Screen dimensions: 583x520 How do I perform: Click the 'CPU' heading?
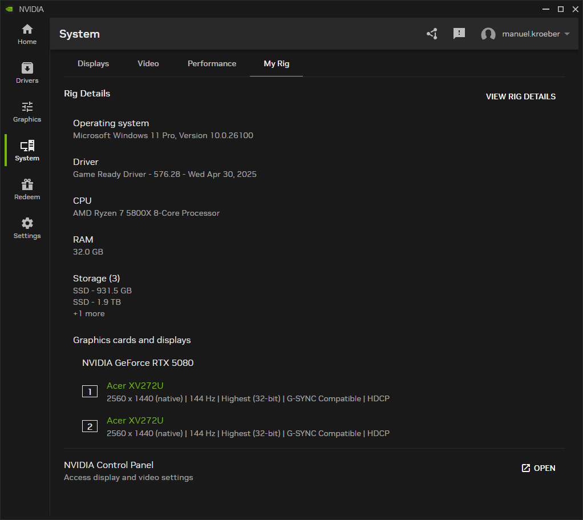pyautogui.click(x=82, y=201)
